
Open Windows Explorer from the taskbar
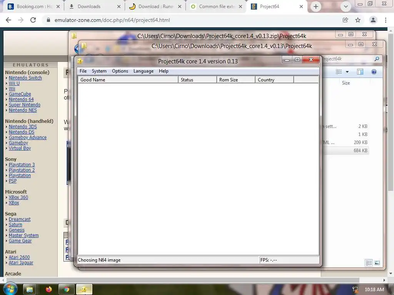[x=30, y=290]
